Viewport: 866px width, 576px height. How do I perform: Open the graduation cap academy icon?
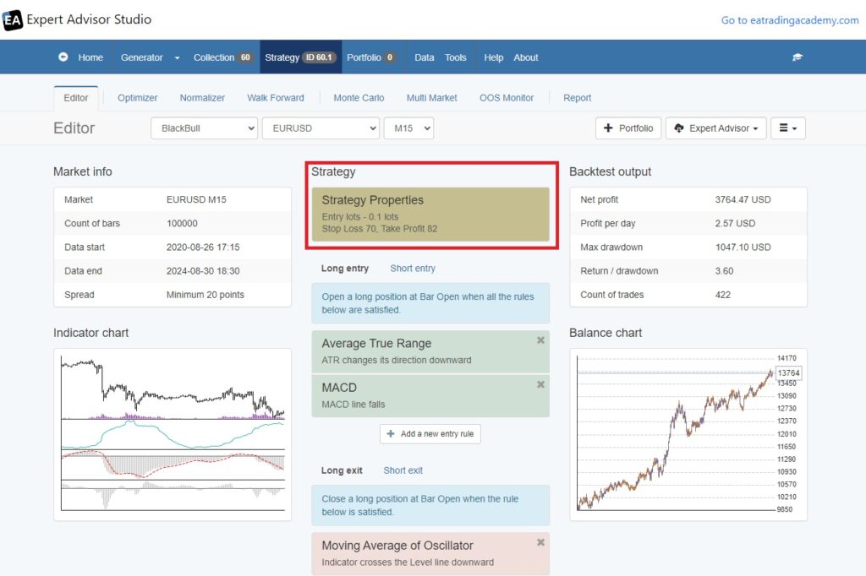pyautogui.click(x=797, y=57)
